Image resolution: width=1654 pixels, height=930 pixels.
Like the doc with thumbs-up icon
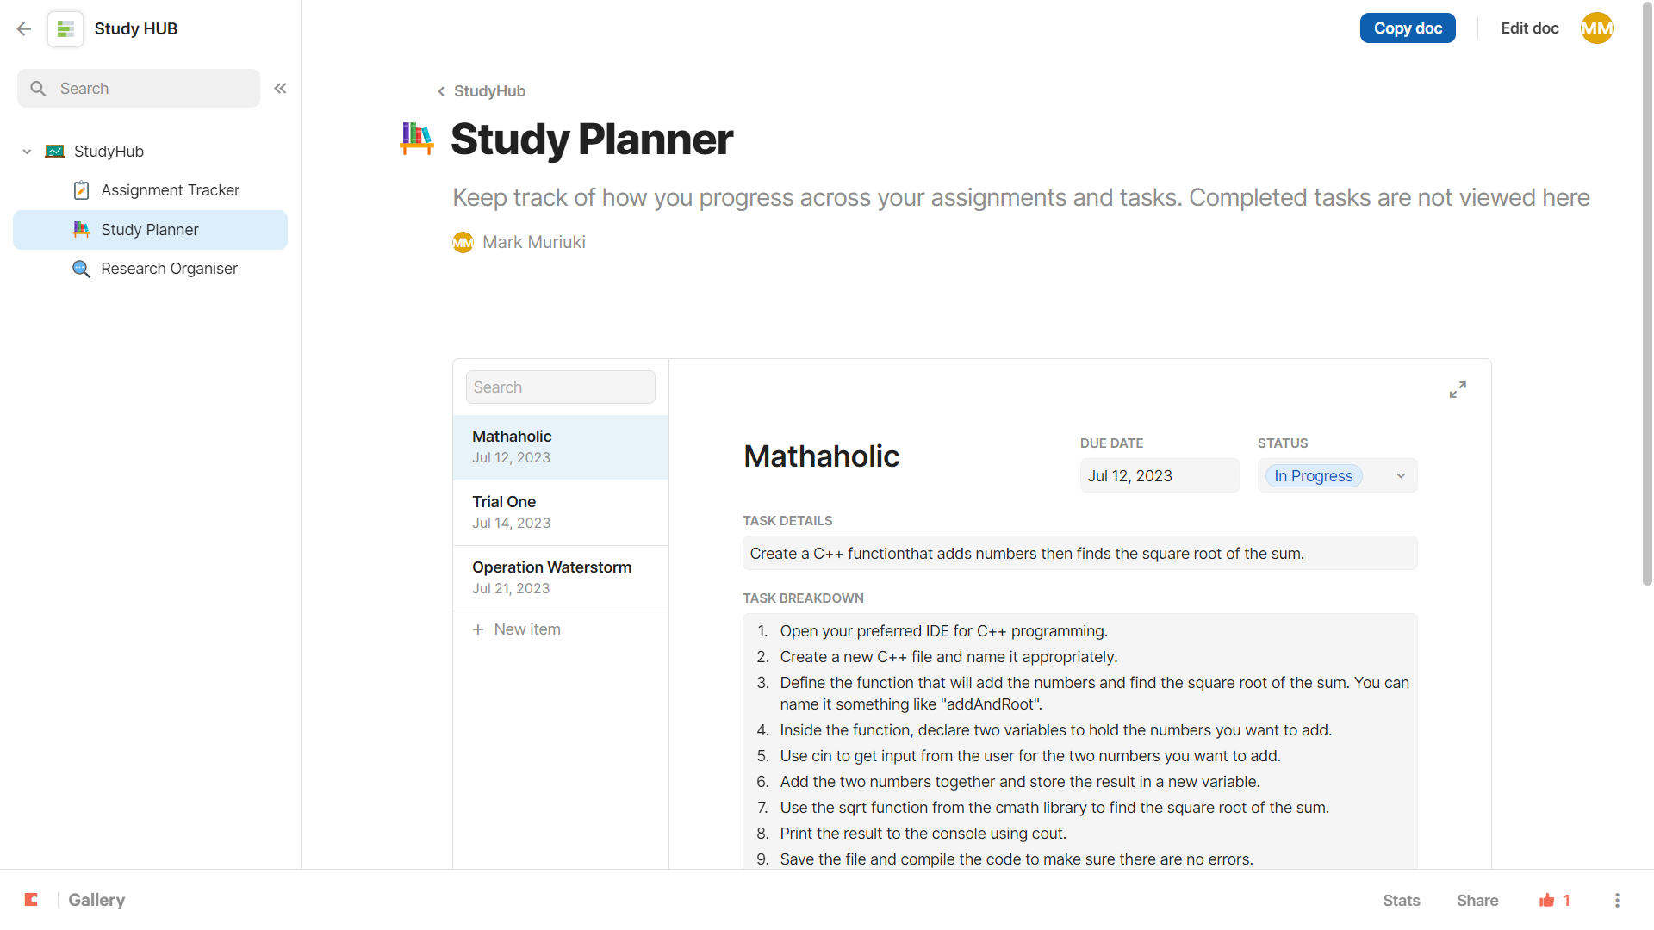click(1547, 900)
